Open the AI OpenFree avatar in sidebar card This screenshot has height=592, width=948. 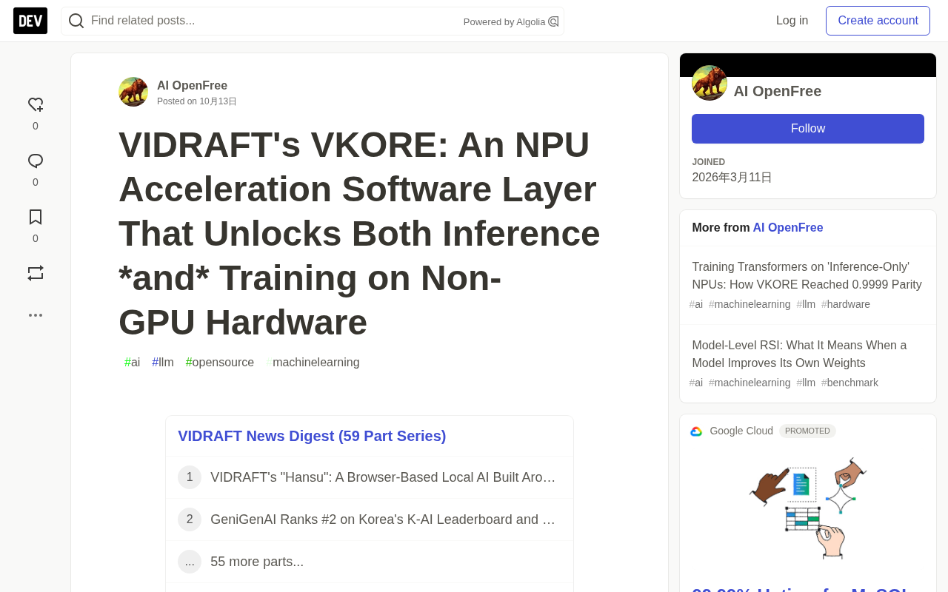click(710, 83)
